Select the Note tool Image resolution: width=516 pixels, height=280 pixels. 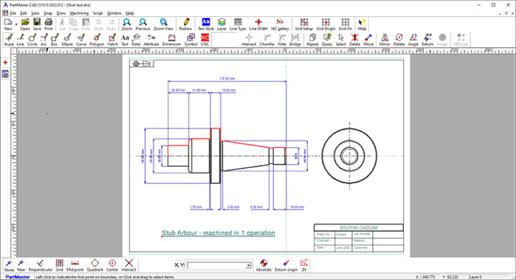(x=136, y=40)
